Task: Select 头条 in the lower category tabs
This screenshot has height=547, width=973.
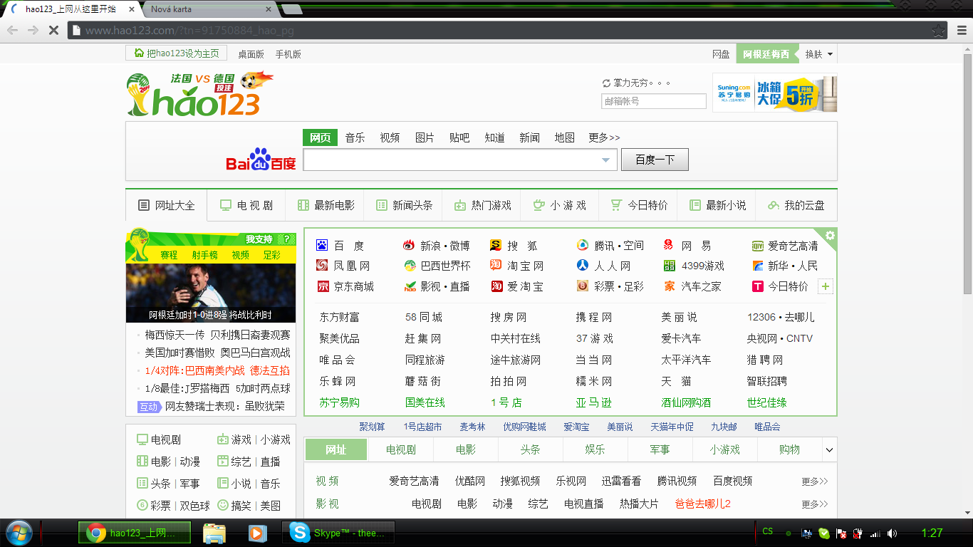Action: [530, 449]
